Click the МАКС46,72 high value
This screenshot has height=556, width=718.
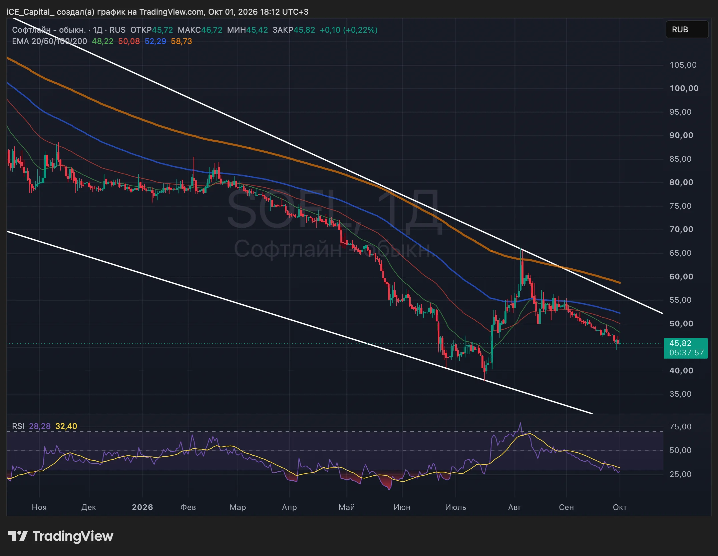200,30
